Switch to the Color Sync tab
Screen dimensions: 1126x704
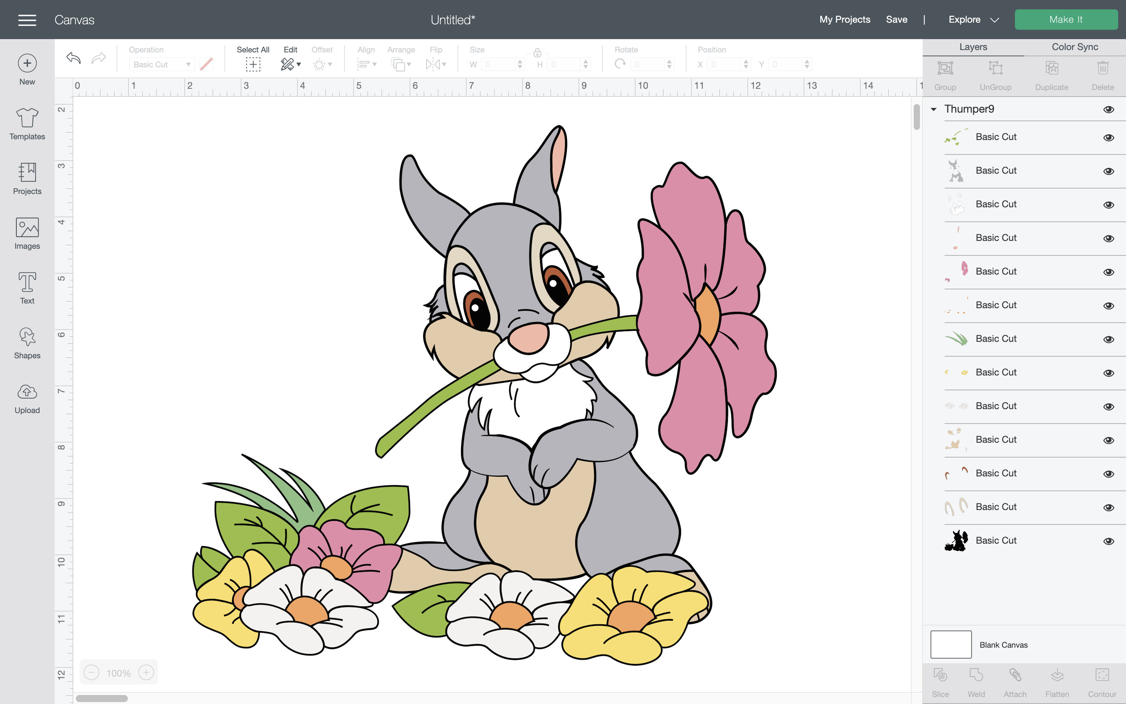[x=1075, y=47]
